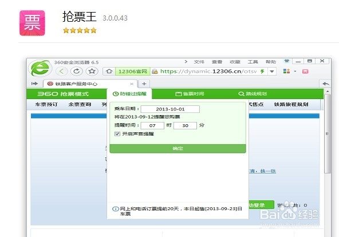339x237 pixels.
Task: Click the padlock icon in address bar
Action: (155, 72)
